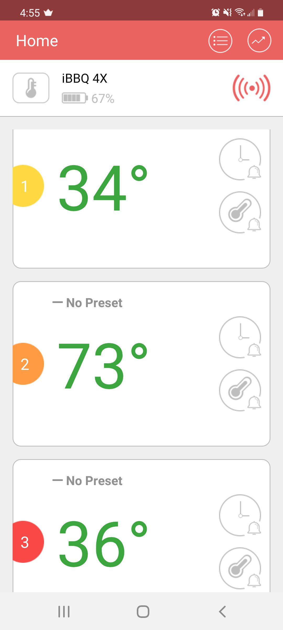Tap the Android back navigation button
The width and height of the screenshot is (283, 630).
tap(222, 612)
